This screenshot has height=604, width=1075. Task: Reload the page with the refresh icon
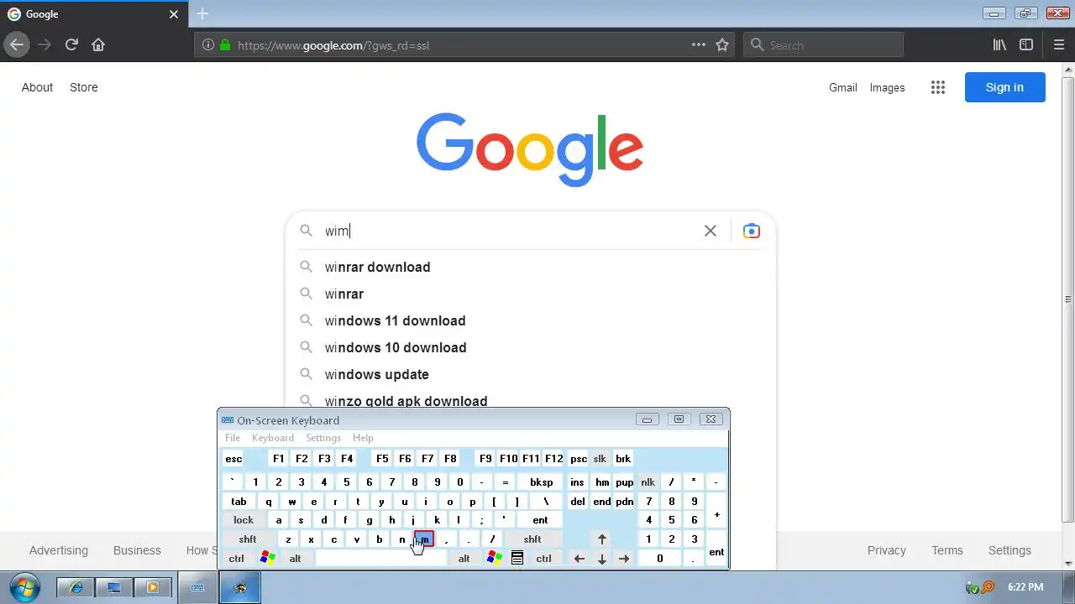point(71,44)
